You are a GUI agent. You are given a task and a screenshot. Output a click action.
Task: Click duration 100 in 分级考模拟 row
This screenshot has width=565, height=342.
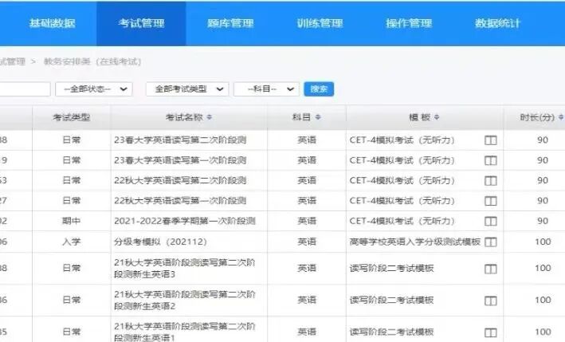tap(543, 242)
